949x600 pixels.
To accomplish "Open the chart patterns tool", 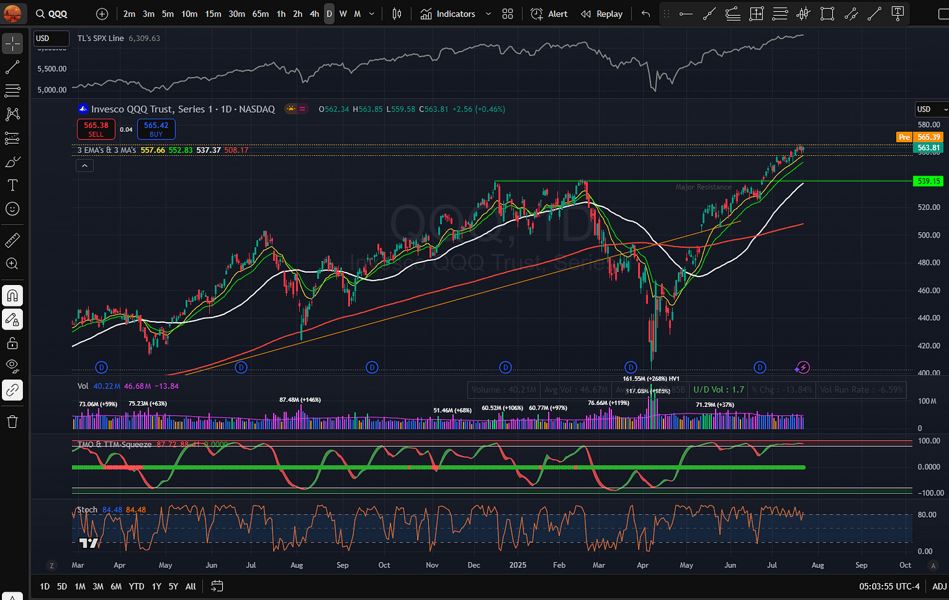I will coord(12,114).
